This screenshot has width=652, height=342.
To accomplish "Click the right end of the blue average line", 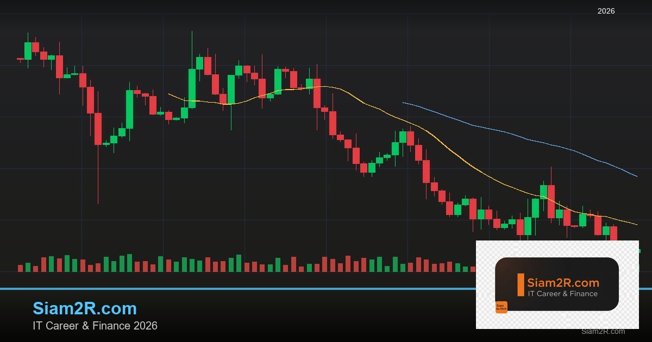I will [636, 176].
